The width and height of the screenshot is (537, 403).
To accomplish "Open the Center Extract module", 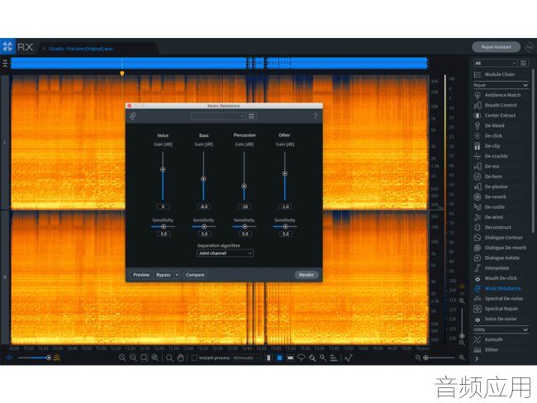I will click(x=495, y=116).
